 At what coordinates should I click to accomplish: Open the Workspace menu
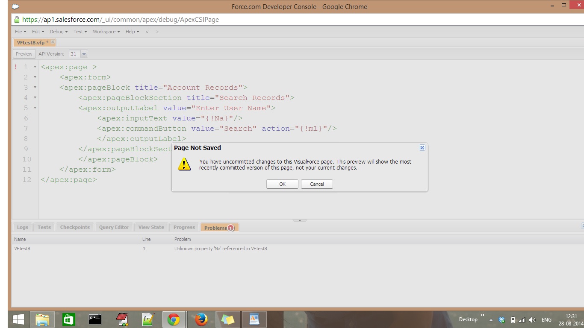tap(106, 32)
